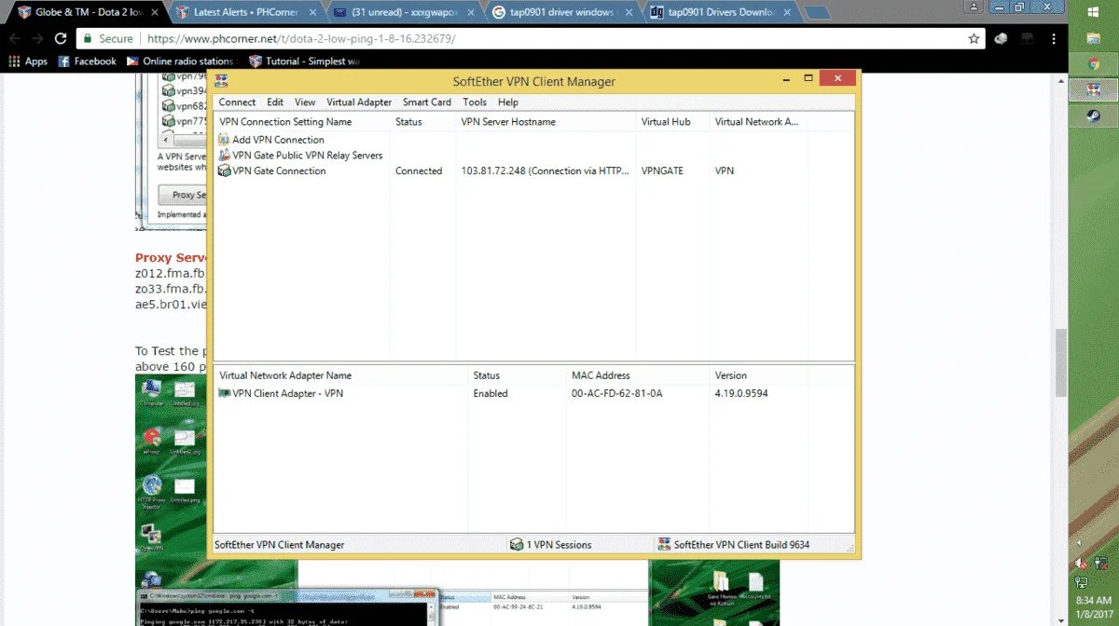This screenshot has height=626, width=1119.
Task: Click the Proxy Se... button in webpage image
Action: (184, 195)
